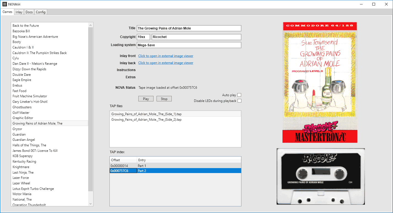Click offset cell 0x000757C6
This screenshot has height=213, width=393.
pos(123,171)
